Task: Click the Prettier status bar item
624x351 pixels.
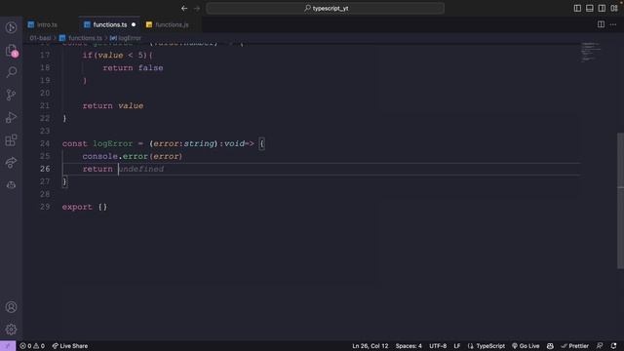Action: [x=574, y=346]
